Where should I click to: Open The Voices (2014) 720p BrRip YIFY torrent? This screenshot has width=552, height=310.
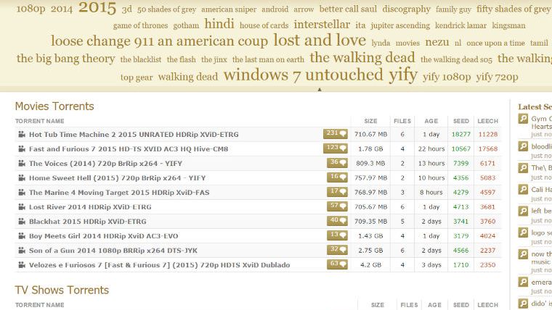point(105,163)
